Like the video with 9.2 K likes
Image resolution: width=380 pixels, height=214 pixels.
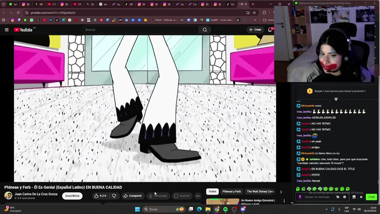[100, 196]
